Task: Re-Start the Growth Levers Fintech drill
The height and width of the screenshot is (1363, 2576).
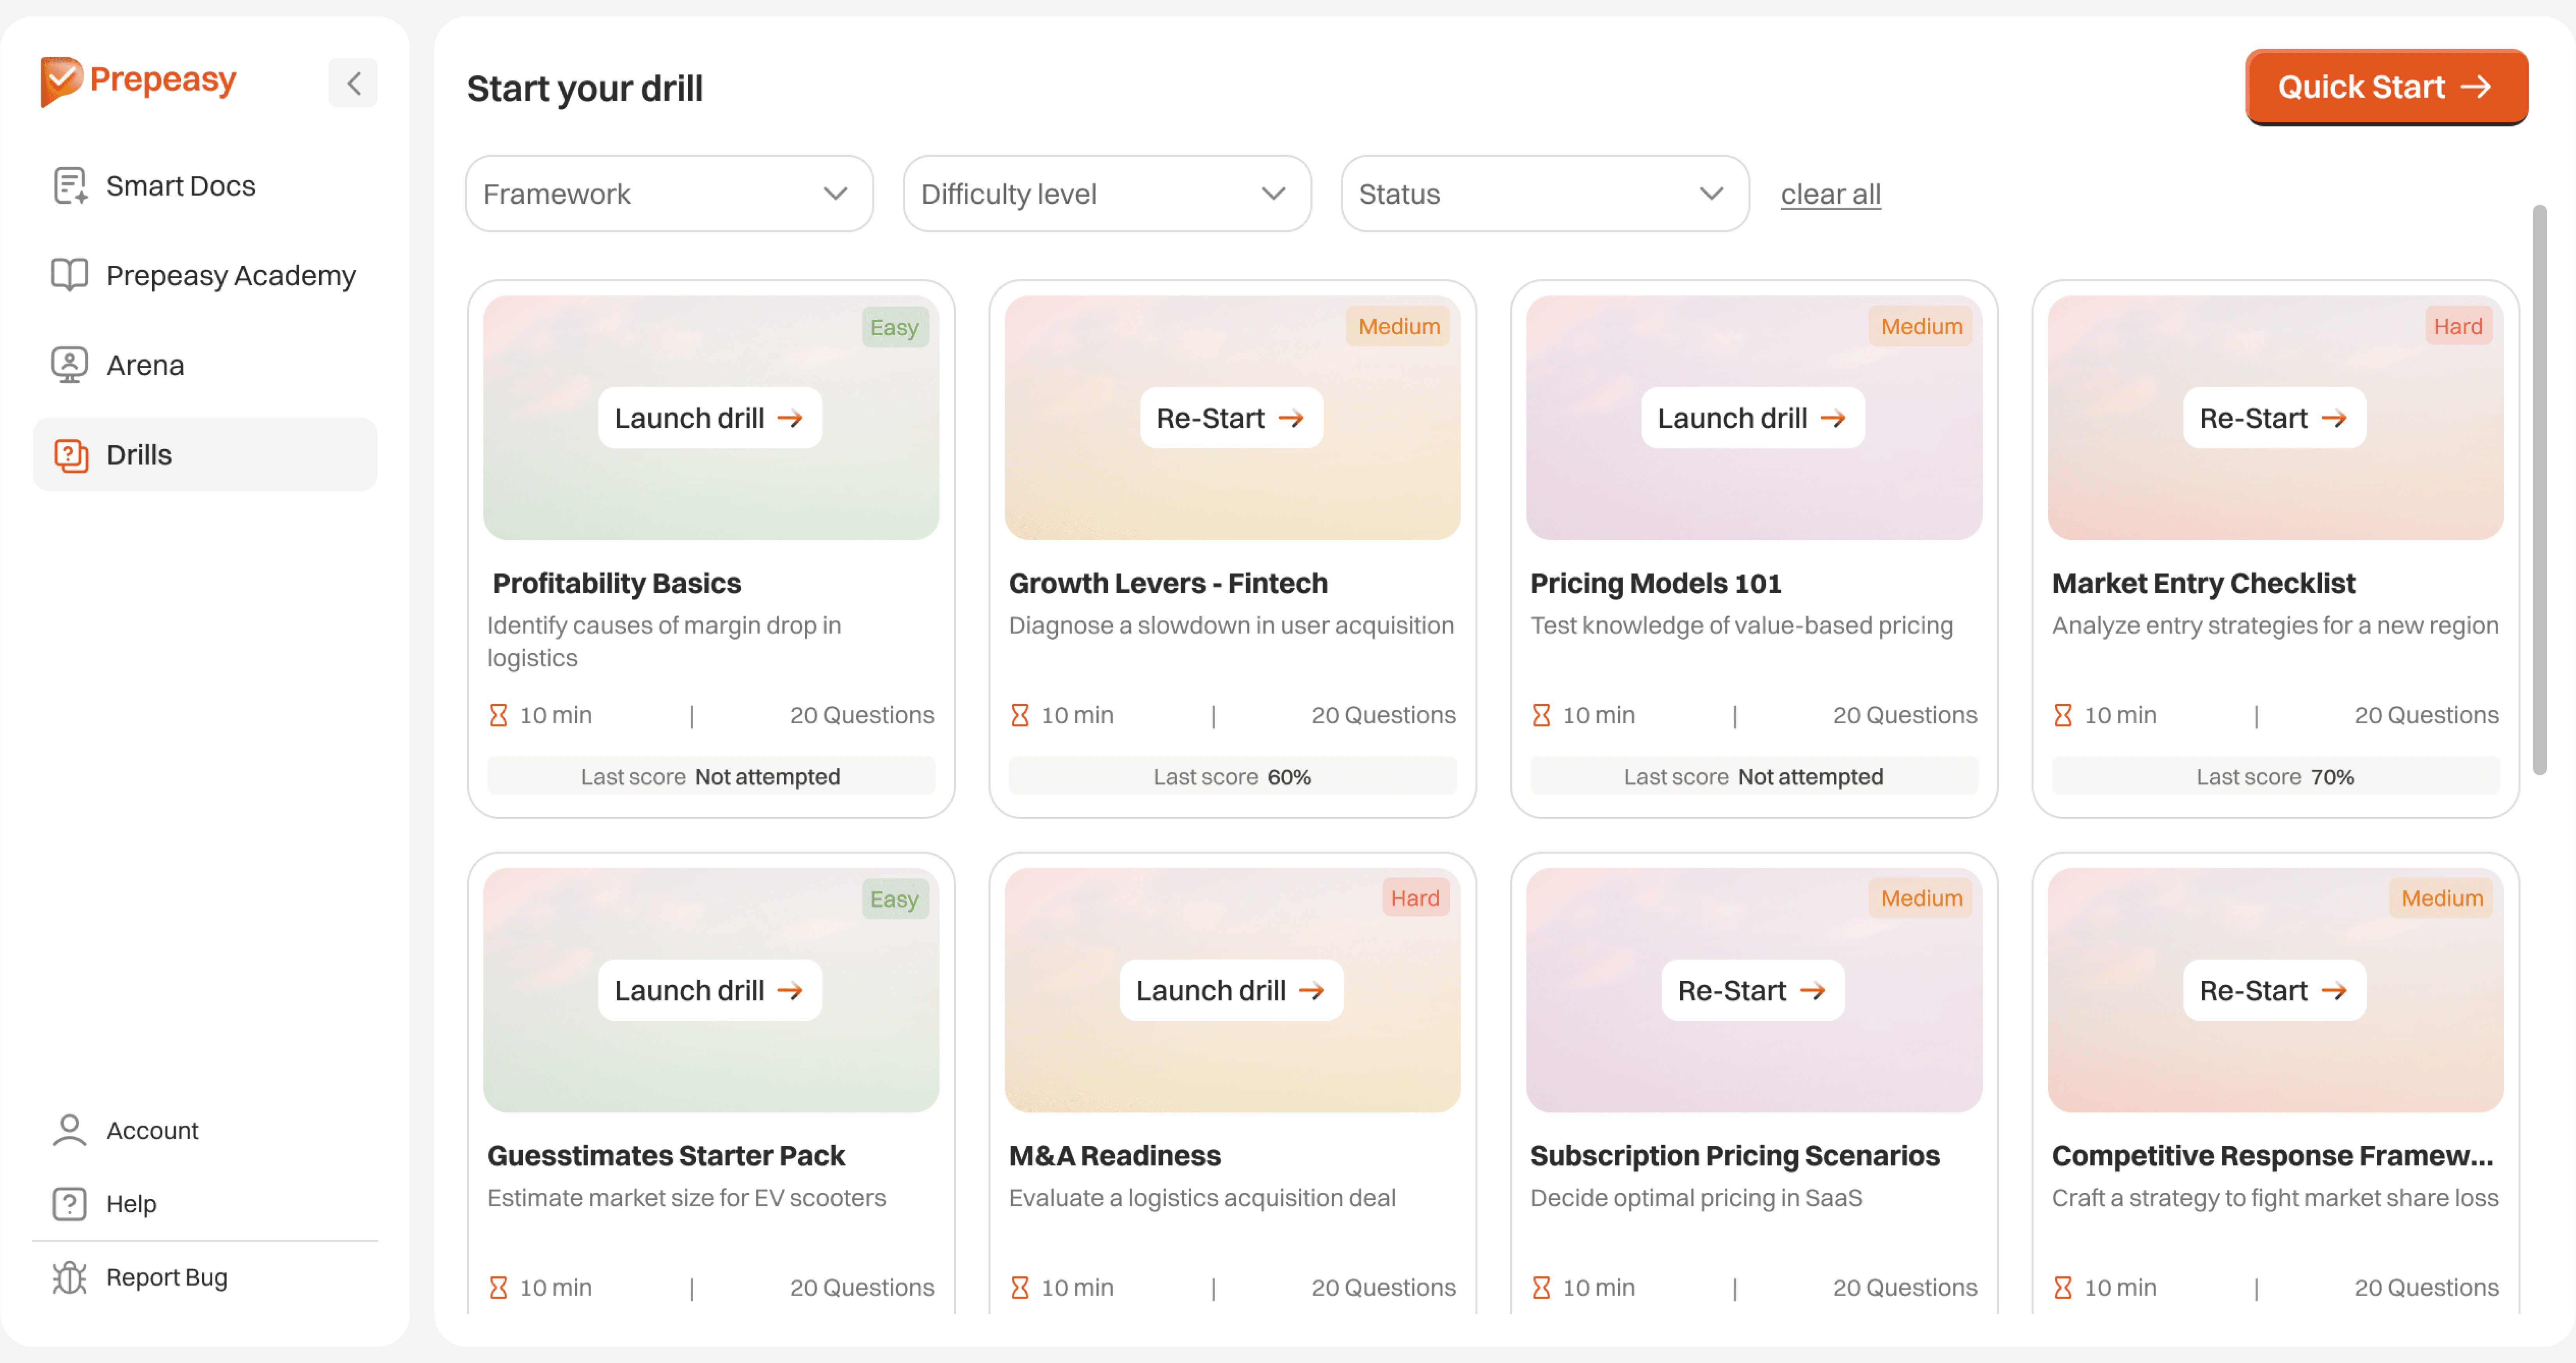Action: tap(1231, 418)
